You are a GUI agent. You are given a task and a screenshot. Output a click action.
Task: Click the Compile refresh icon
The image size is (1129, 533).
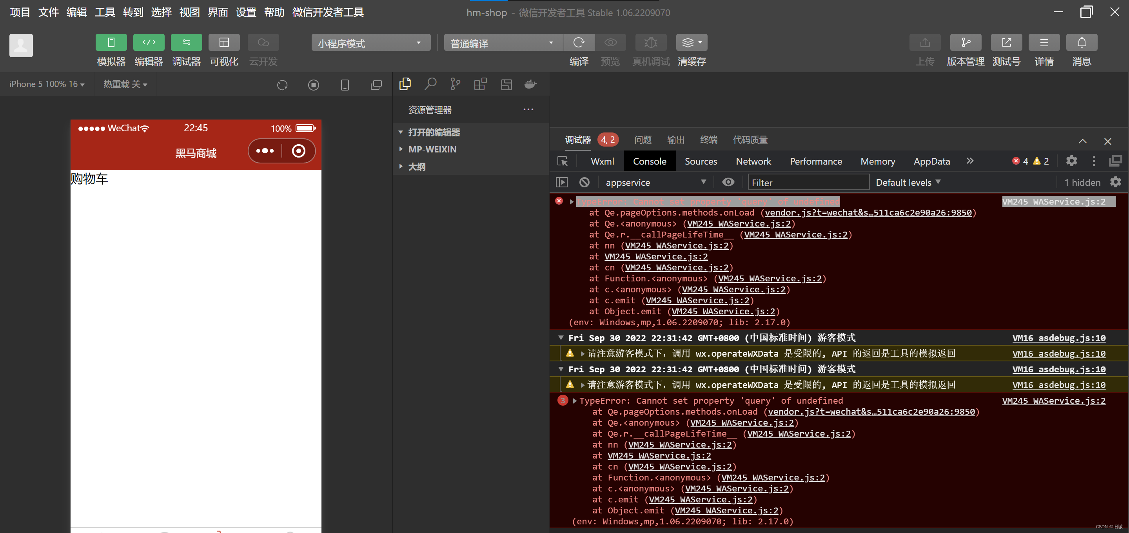click(x=579, y=42)
